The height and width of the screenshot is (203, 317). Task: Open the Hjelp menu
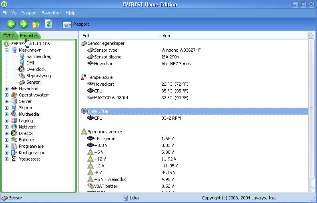[70, 13]
